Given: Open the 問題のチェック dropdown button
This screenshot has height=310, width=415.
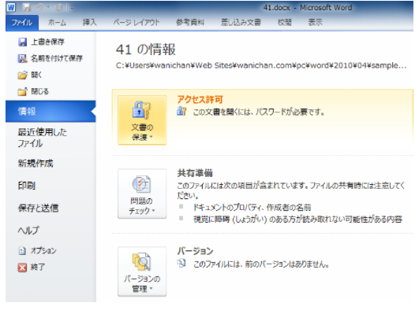Looking at the screenshot, I should pyautogui.click(x=142, y=194).
